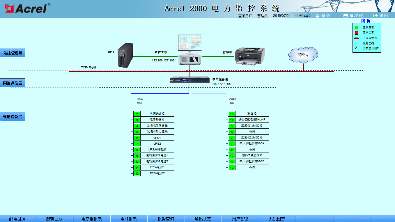Image resolution: width=395 pixels, height=222 pixels.
Task: Click the printer icon
Action: point(250,56)
